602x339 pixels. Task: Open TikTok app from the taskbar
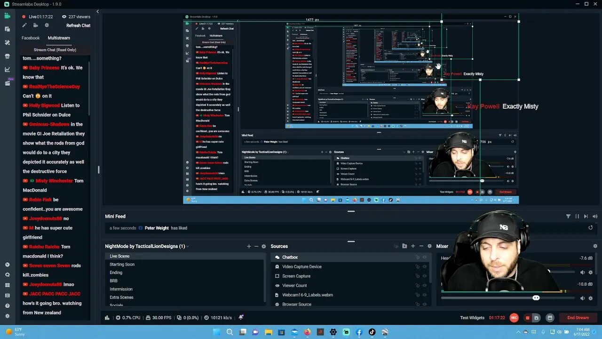coord(372,332)
